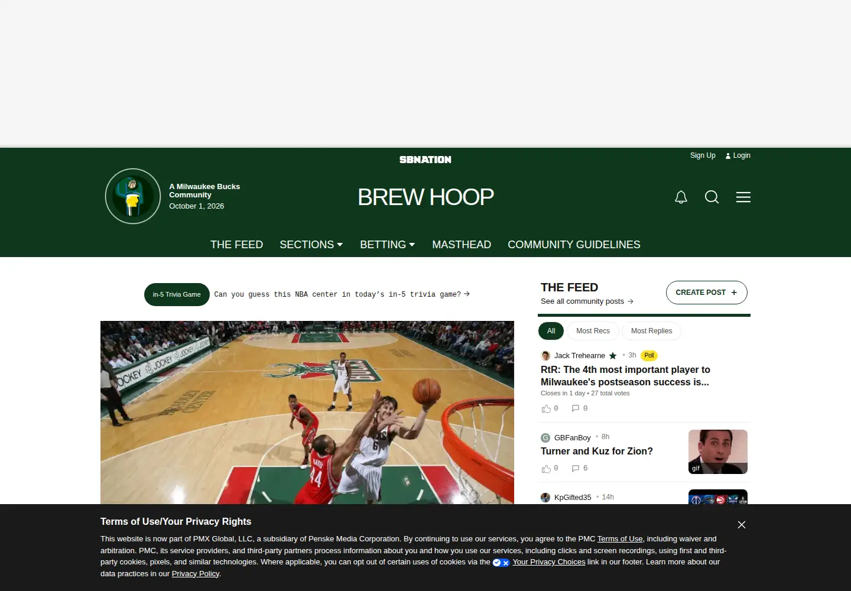Select the All feed filter

551,331
